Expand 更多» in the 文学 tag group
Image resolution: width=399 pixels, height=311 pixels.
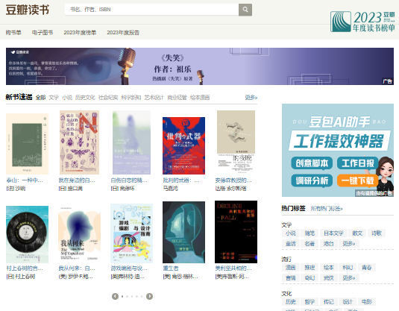[x=349, y=244]
